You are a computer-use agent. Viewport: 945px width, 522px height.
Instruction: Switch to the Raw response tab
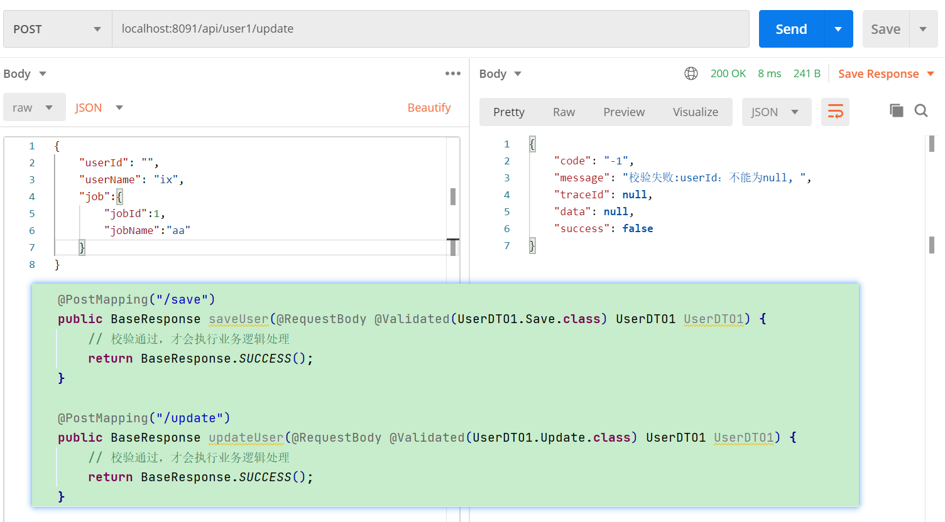pos(564,112)
